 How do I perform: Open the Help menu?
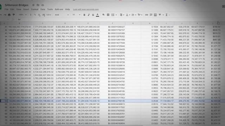point(67,9)
